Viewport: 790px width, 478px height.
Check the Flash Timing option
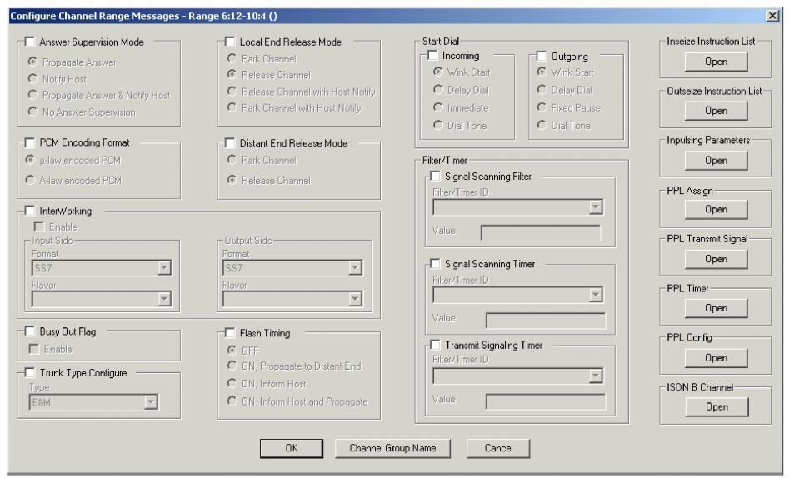click(x=231, y=334)
